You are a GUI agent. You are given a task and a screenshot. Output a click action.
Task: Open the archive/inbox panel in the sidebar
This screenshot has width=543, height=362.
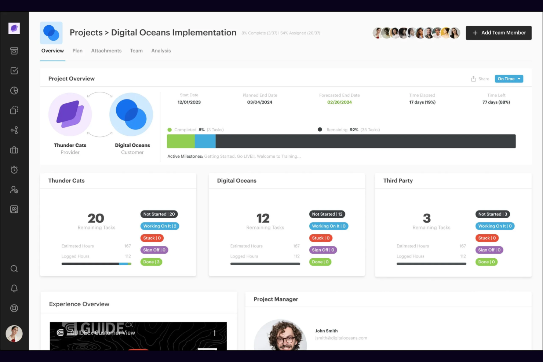click(14, 51)
